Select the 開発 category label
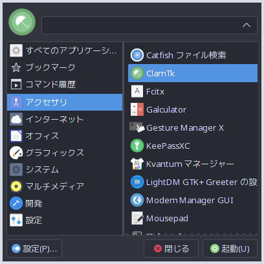Image resolution: width=264 pixels, height=264 pixels. pyautogui.click(x=34, y=203)
